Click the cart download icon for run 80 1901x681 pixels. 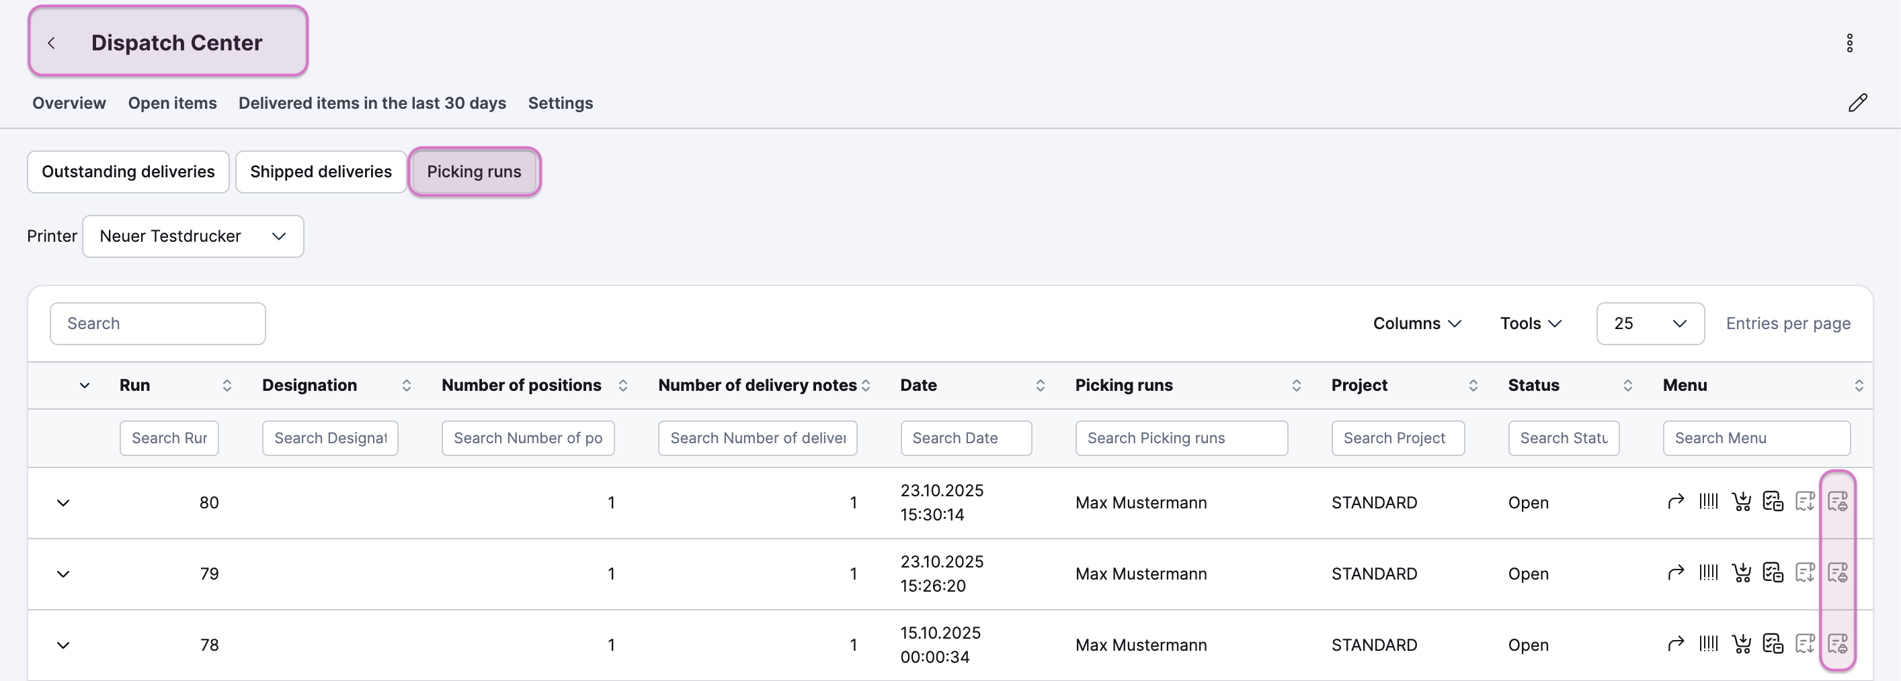click(x=1741, y=502)
